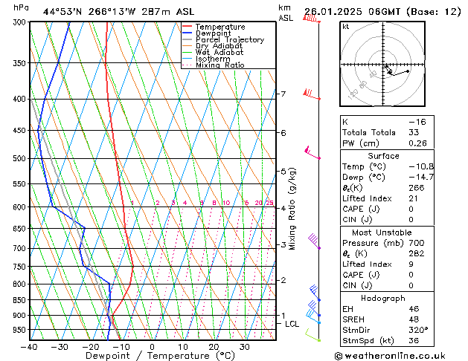This screenshot has height=361, width=468.
Task: Click the Surface Temp value -10.8
Action: coord(421,166)
